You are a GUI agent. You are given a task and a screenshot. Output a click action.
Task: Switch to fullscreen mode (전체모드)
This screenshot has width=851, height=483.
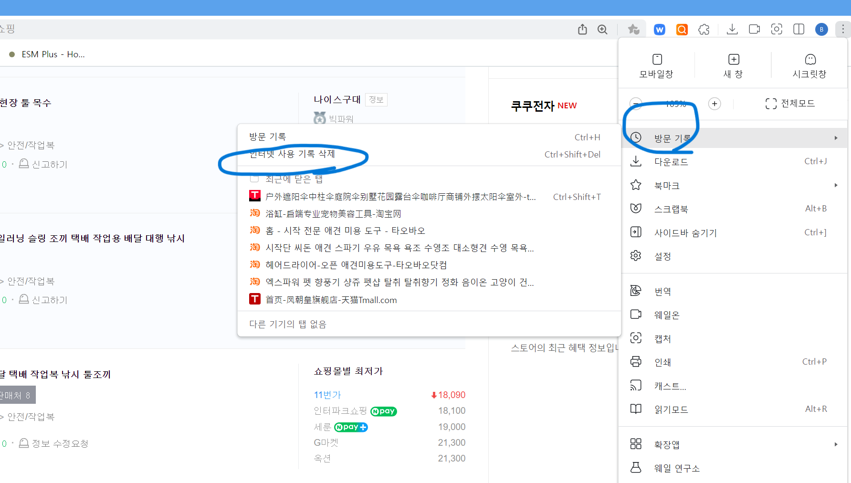coord(790,104)
